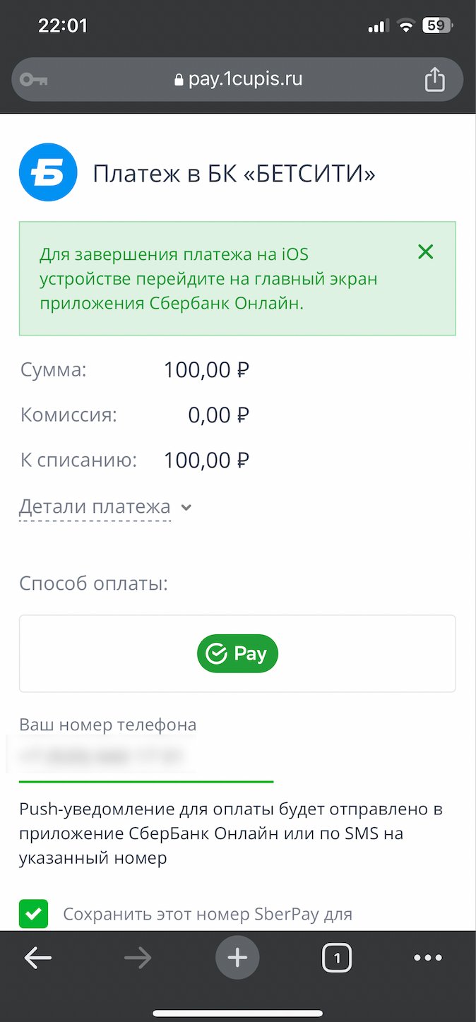The height and width of the screenshot is (1022, 476).
Task: Close the green iOS payment notice
Action: pos(425,252)
